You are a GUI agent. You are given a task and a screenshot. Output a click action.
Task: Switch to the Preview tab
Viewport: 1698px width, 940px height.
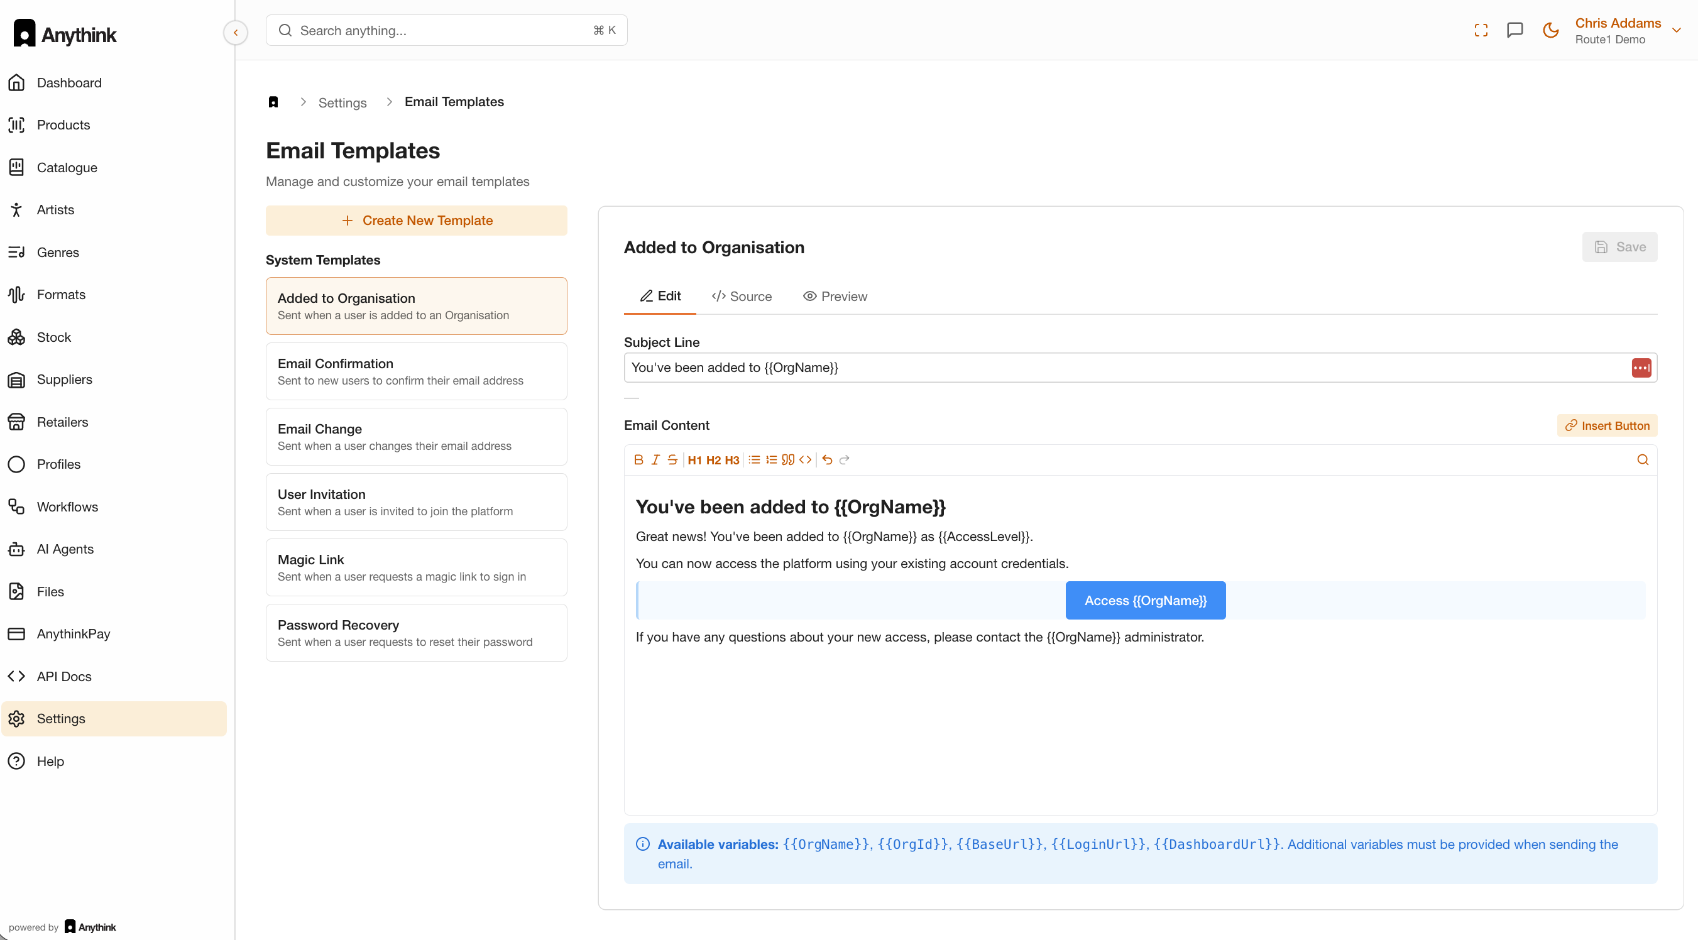pyautogui.click(x=835, y=296)
